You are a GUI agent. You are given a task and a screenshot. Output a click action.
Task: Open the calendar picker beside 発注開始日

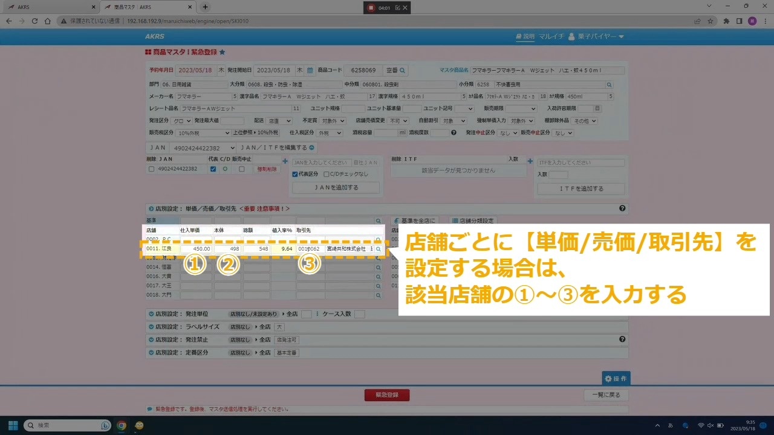pyautogui.click(x=310, y=70)
